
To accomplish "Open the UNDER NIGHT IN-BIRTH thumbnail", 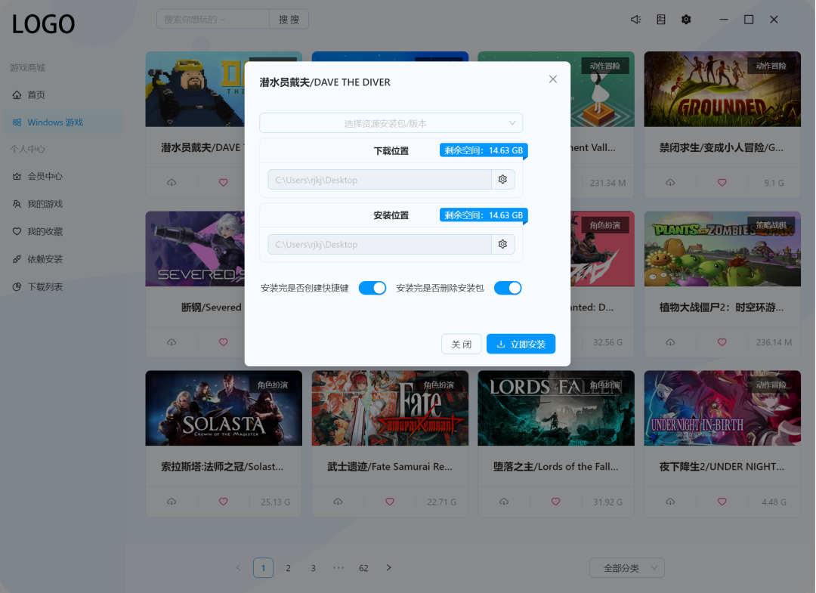I will click(722, 408).
